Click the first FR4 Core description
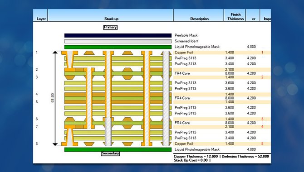Viewport: 304px width, 172px height. coord(182,73)
